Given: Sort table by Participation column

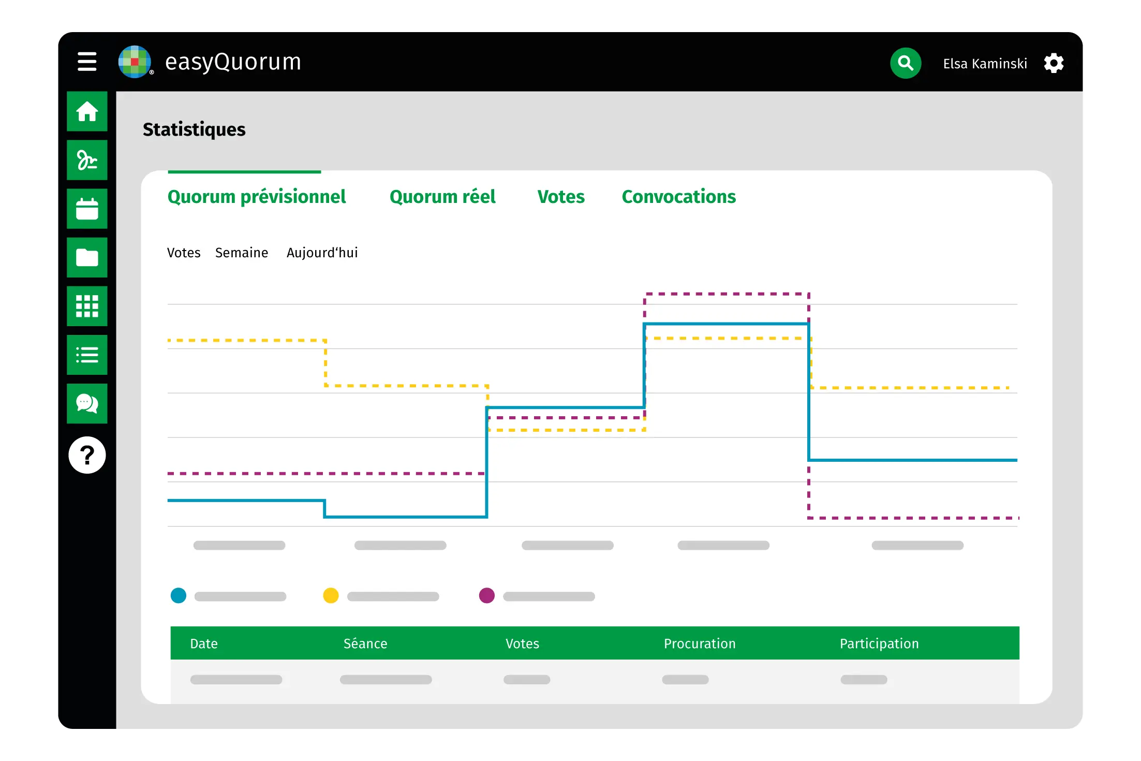Looking at the screenshot, I should point(879,643).
